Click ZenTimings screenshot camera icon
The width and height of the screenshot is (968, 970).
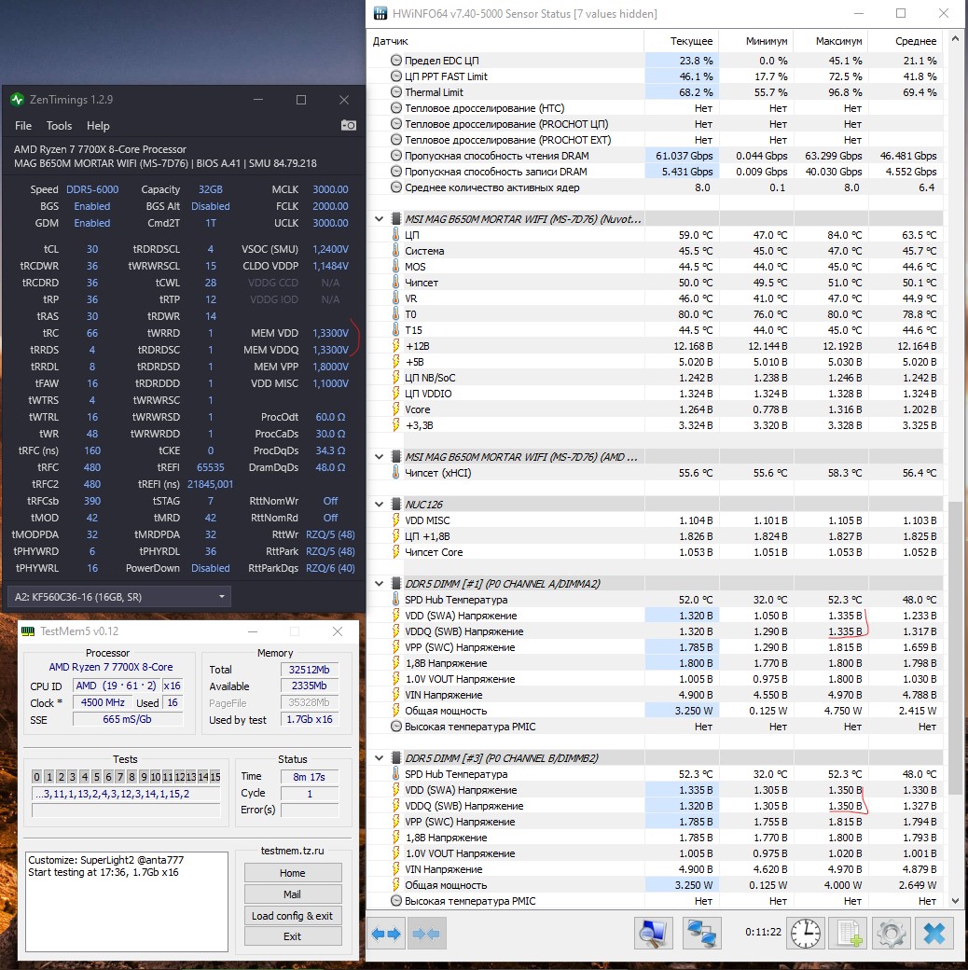pyautogui.click(x=348, y=126)
